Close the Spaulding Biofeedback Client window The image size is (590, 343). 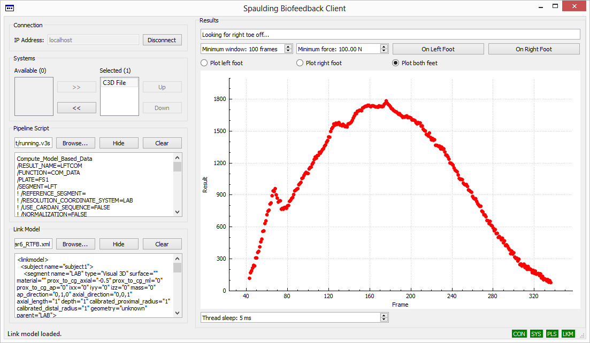tap(574, 6)
